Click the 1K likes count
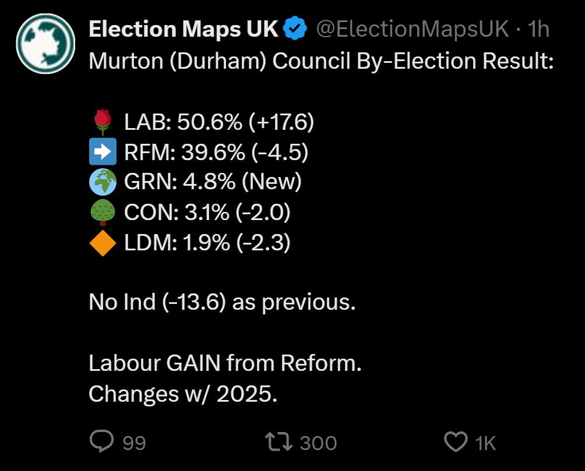 click(x=485, y=443)
